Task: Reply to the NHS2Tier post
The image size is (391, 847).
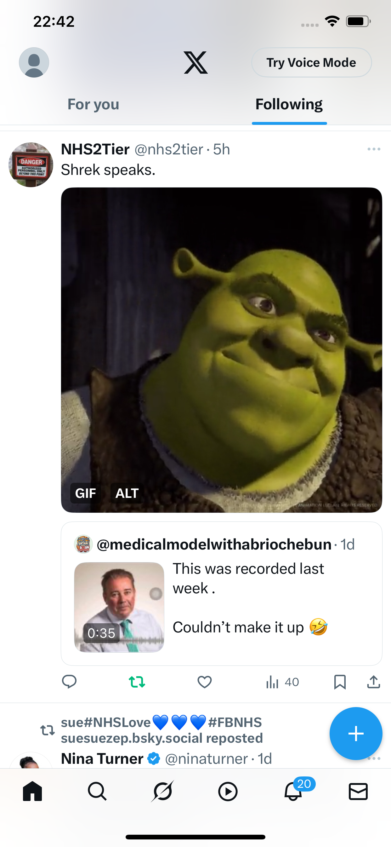Action: pos(69,682)
